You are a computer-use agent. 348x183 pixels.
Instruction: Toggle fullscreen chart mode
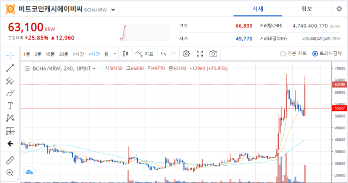200,53
